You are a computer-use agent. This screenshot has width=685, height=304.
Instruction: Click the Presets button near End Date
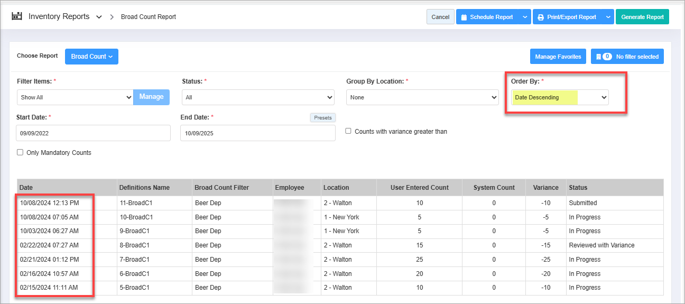click(322, 117)
